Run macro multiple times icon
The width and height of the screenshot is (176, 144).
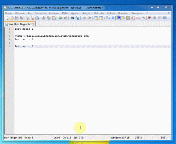point(165,18)
